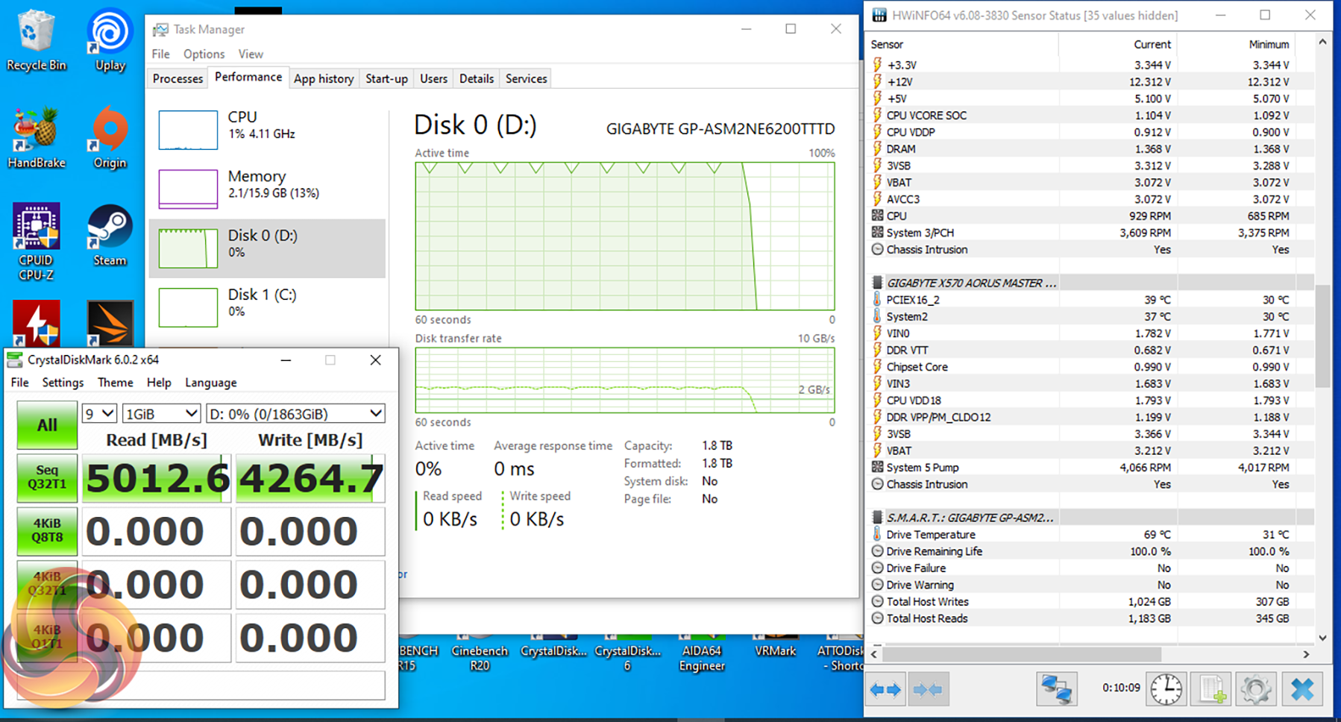Click the CrystalDiskMark title bar icon
The width and height of the screenshot is (1341, 722).
[x=15, y=360]
